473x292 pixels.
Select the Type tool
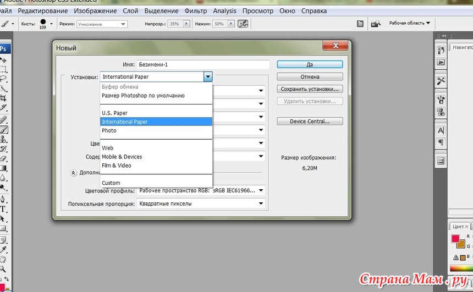pyautogui.click(x=3, y=209)
